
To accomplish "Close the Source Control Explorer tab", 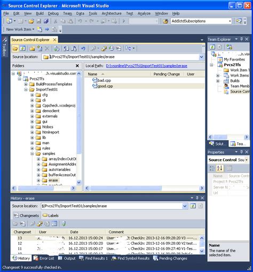I will [55, 40].
